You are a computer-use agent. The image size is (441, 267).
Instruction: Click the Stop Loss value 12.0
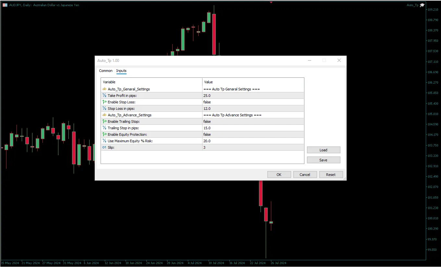[x=207, y=109]
